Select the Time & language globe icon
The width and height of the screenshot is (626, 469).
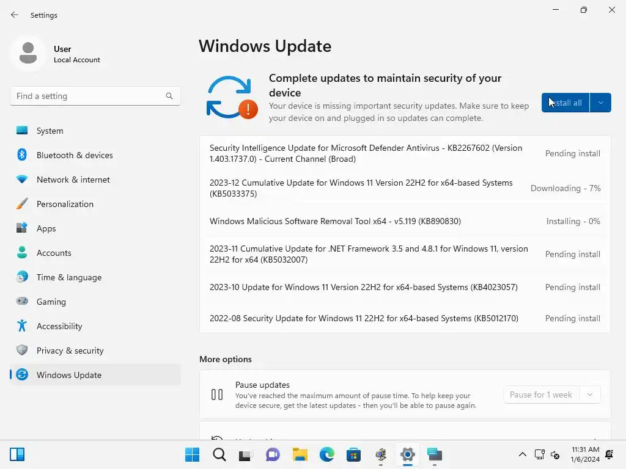point(22,277)
